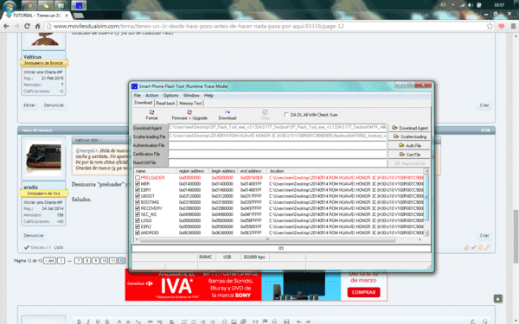Insert a smiley in the reply editor
This screenshot has width=519, height=324.
[x=224, y=321]
